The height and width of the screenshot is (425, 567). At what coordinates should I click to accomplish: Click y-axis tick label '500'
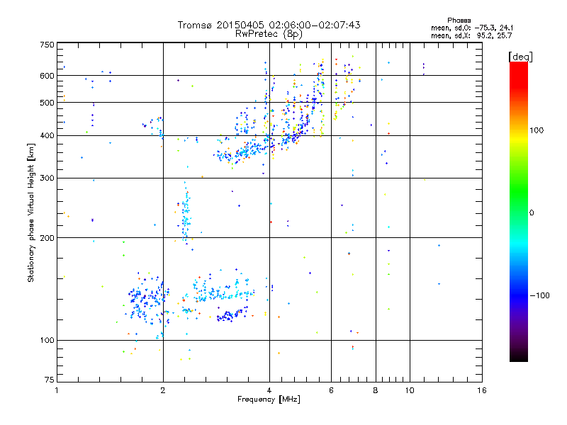click(x=47, y=103)
